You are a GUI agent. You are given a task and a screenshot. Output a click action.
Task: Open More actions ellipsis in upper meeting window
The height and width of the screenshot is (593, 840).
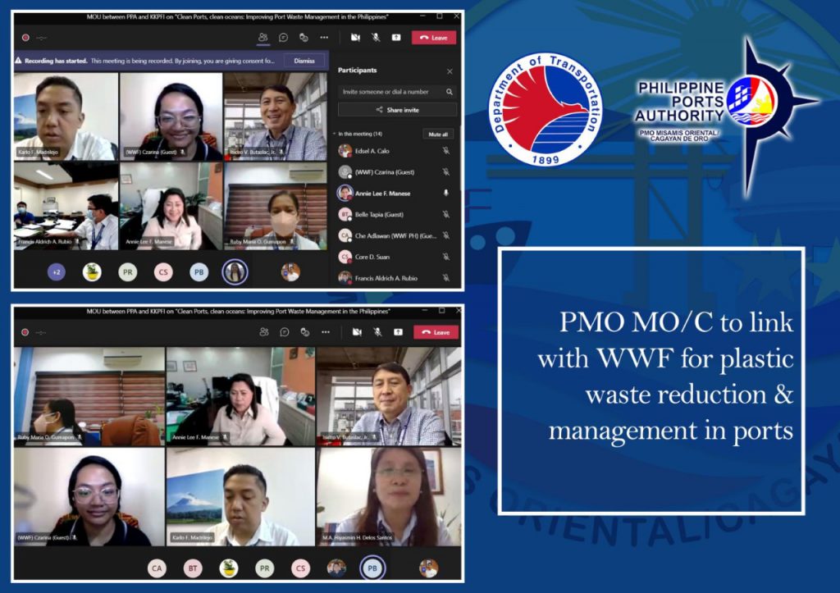click(x=324, y=38)
